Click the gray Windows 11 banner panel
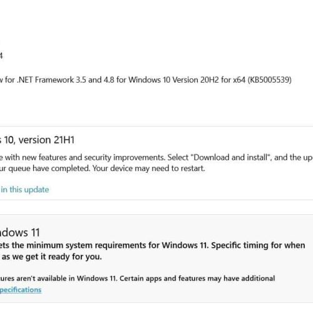Image resolution: width=313 pixels, height=313 pixels. (156, 259)
